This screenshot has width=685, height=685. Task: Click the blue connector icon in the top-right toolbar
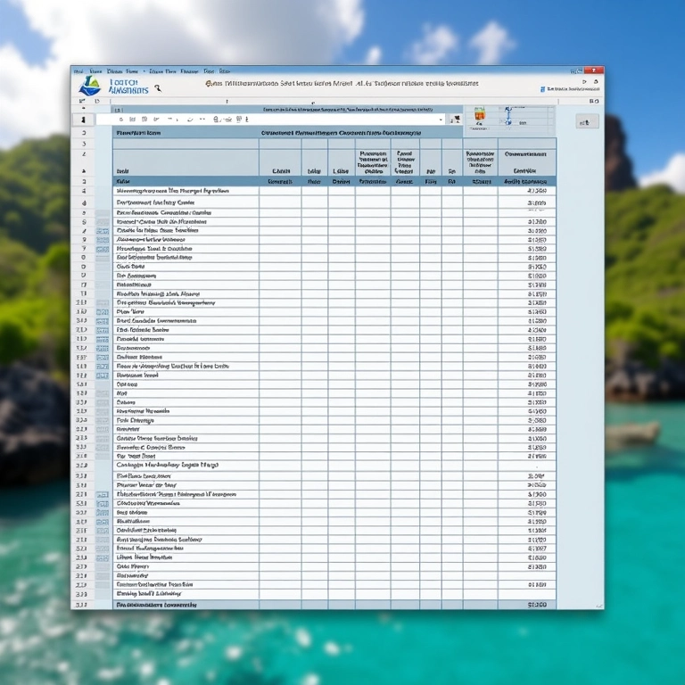pyautogui.click(x=508, y=116)
